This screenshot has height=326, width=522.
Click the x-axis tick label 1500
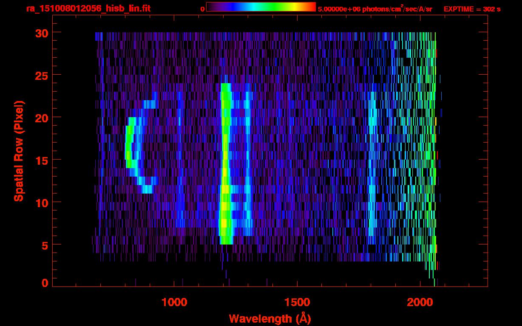[x=297, y=302]
